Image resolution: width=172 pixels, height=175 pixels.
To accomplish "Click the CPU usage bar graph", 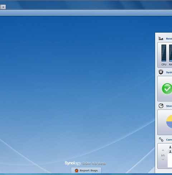I will (164, 53).
